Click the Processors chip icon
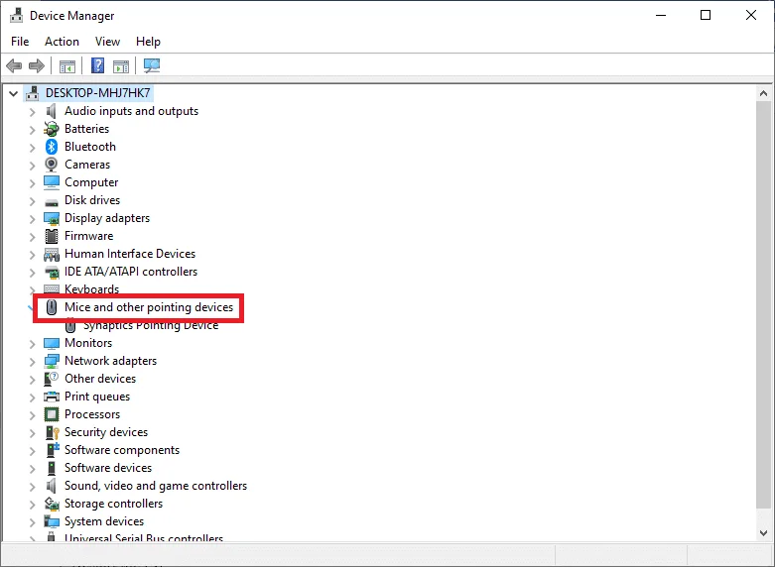The height and width of the screenshot is (568, 775). [52, 414]
